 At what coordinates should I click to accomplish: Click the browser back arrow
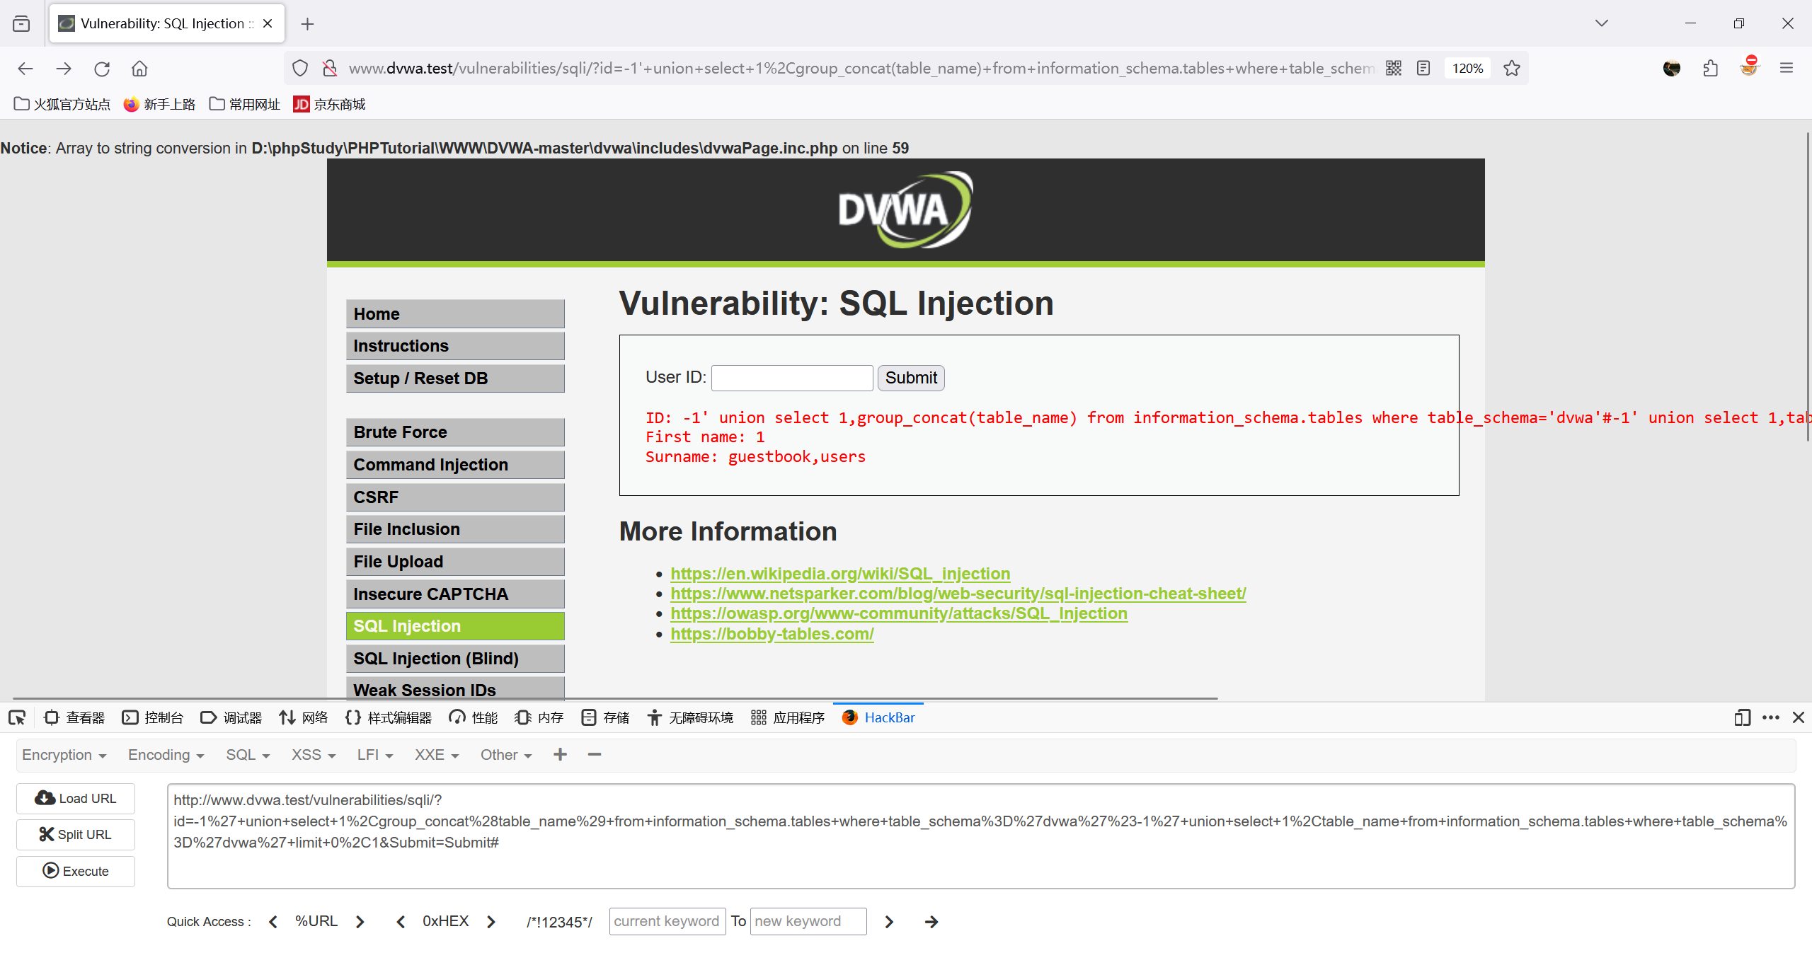pos(25,68)
